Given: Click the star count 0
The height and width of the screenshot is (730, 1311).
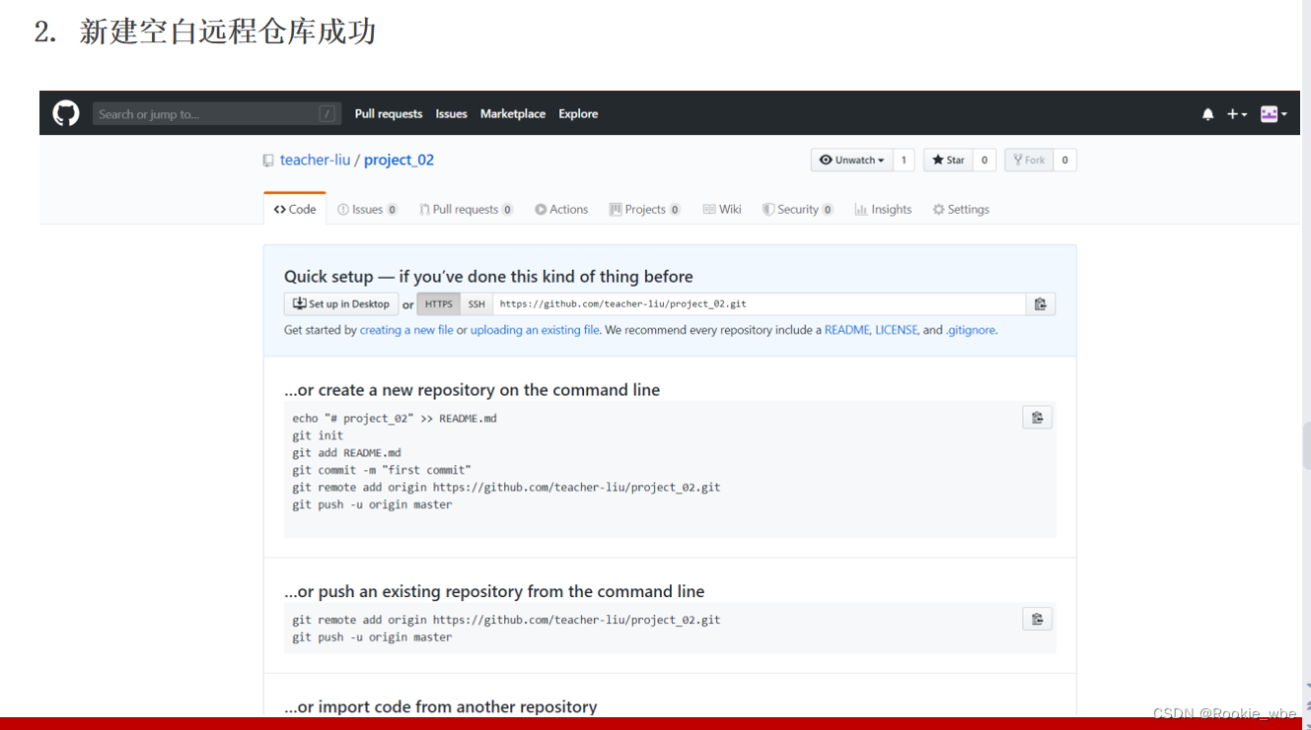Looking at the screenshot, I should [x=984, y=160].
